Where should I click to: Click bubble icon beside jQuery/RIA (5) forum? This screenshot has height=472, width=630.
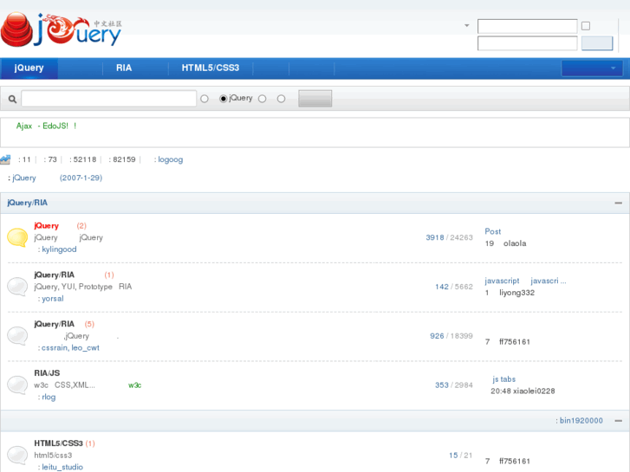17,336
